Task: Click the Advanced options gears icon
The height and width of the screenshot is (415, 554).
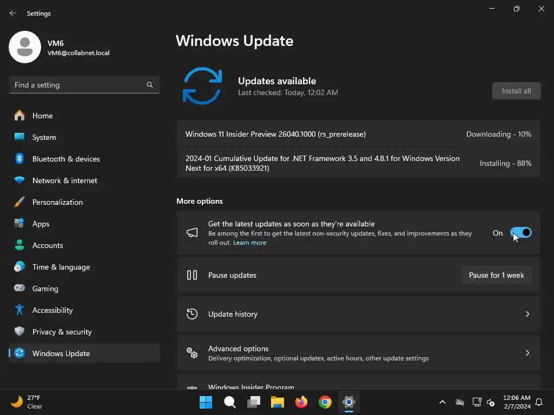Action: pyautogui.click(x=192, y=352)
